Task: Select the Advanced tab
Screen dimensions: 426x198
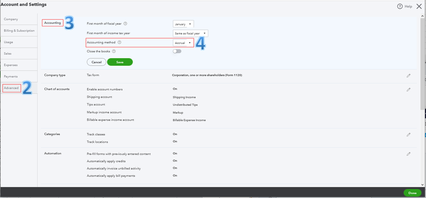Action: [x=12, y=88]
